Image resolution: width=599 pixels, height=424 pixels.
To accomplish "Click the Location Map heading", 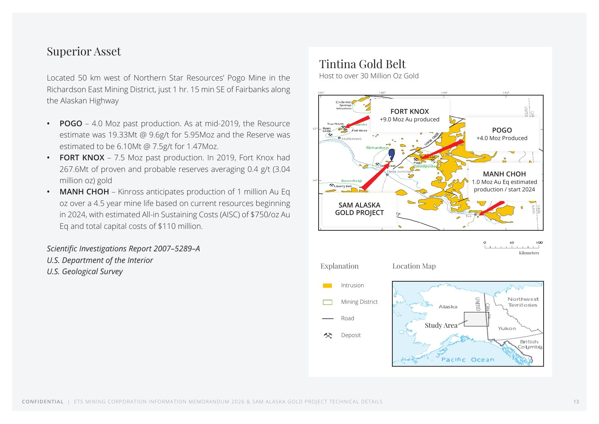I will (x=414, y=266).
